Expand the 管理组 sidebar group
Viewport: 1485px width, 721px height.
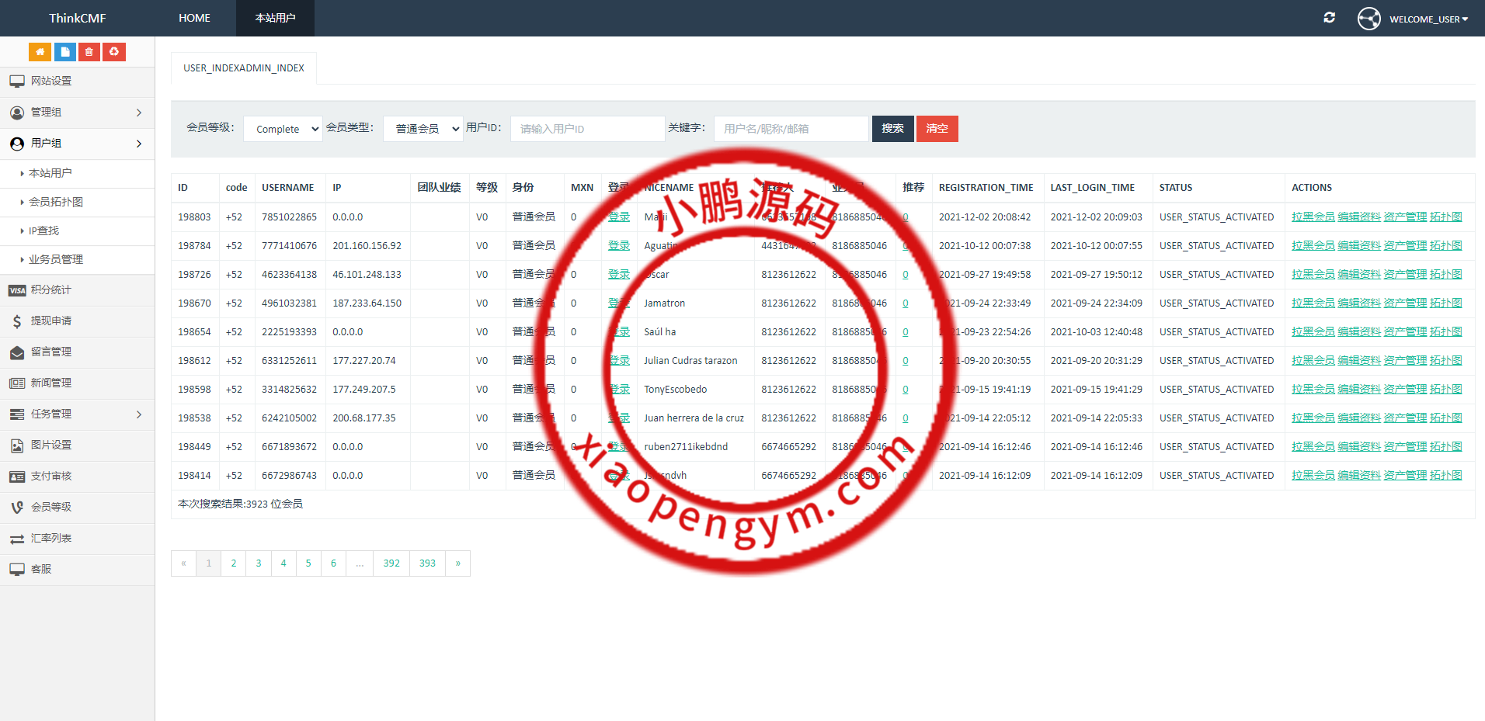pyautogui.click(x=139, y=113)
